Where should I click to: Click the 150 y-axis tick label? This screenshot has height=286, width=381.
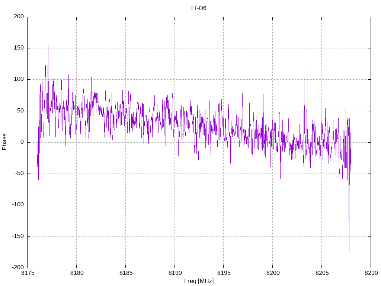click(19, 48)
